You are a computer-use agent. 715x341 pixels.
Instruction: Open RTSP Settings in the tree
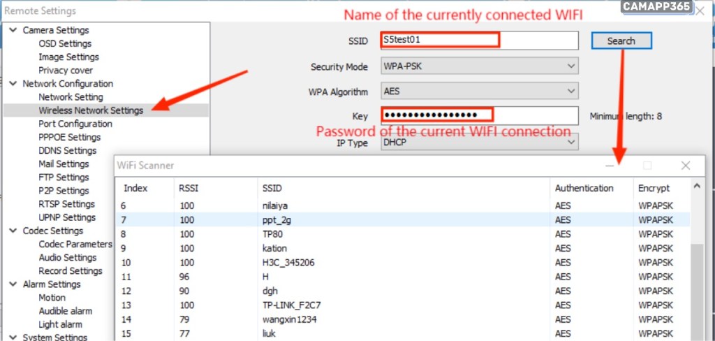66,204
